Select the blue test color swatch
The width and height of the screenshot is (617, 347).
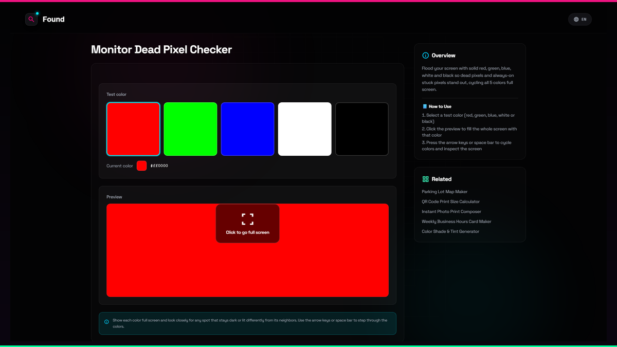(x=248, y=129)
